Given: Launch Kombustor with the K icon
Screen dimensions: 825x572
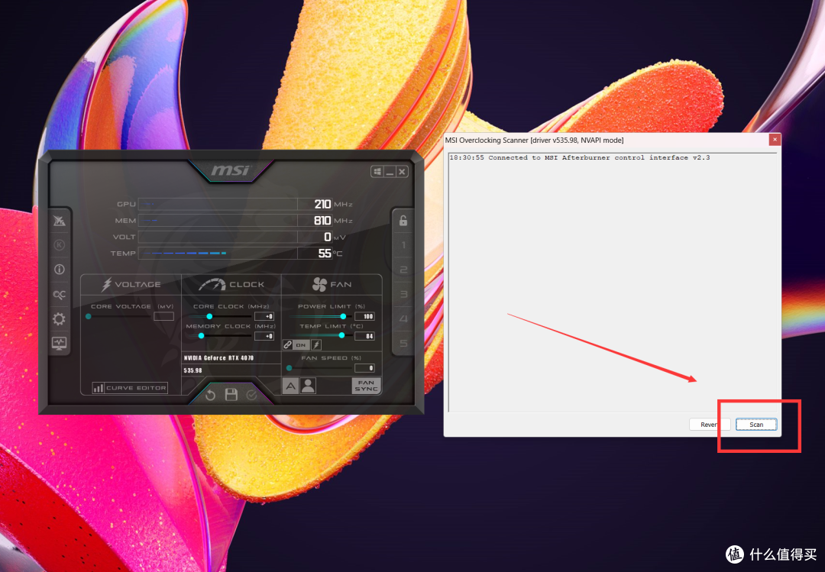Looking at the screenshot, I should [60, 244].
